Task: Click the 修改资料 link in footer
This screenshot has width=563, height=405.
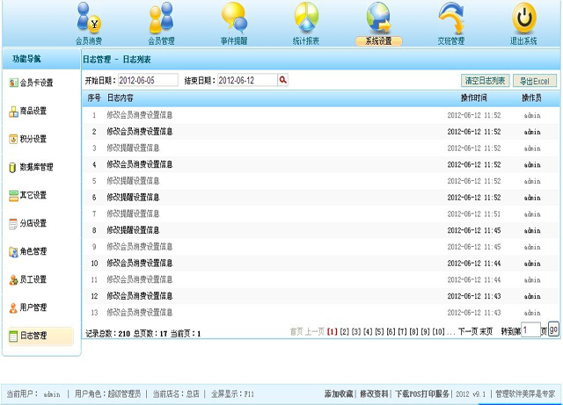Action: 374,394
